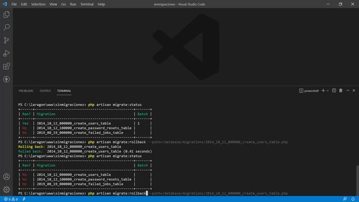
Task: Click 'Rolled back:' output line with 0.41 seconds
Action: click(85, 151)
